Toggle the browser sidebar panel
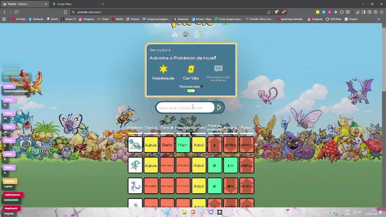 point(363,12)
